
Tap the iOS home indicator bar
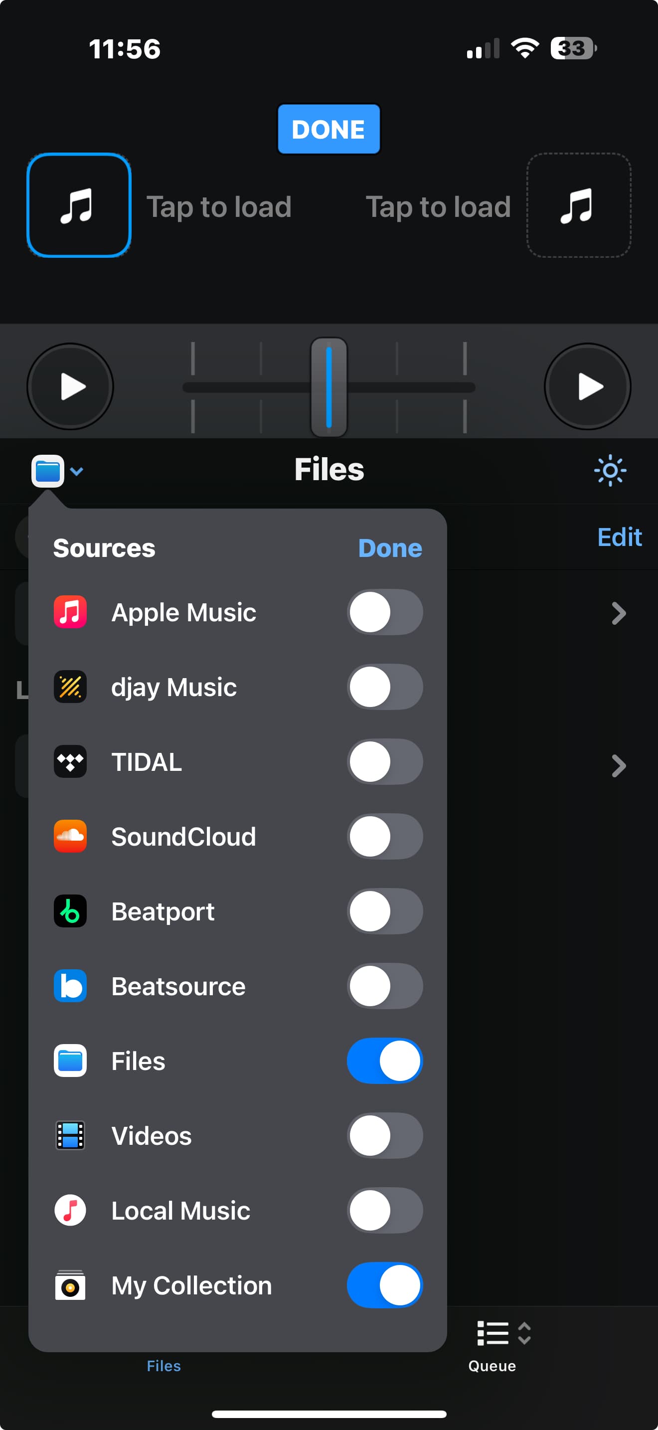(x=329, y=1414)
